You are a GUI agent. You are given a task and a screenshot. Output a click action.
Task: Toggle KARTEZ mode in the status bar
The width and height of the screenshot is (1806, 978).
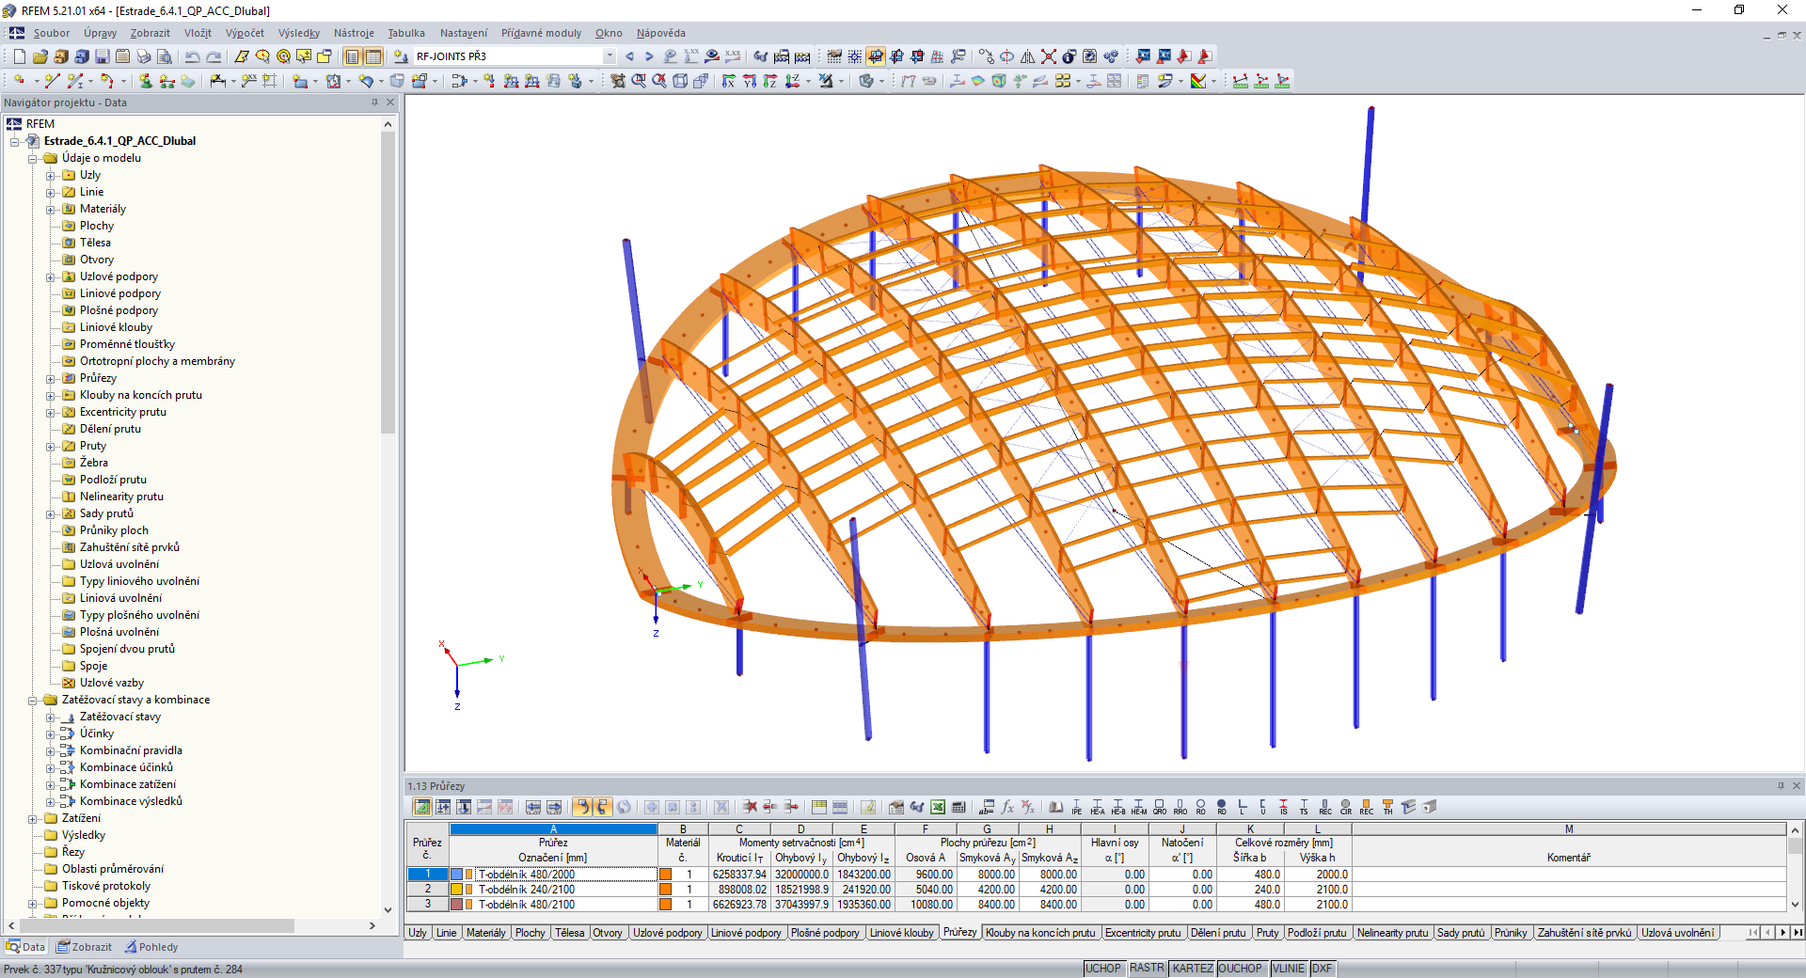(1193, 969)
